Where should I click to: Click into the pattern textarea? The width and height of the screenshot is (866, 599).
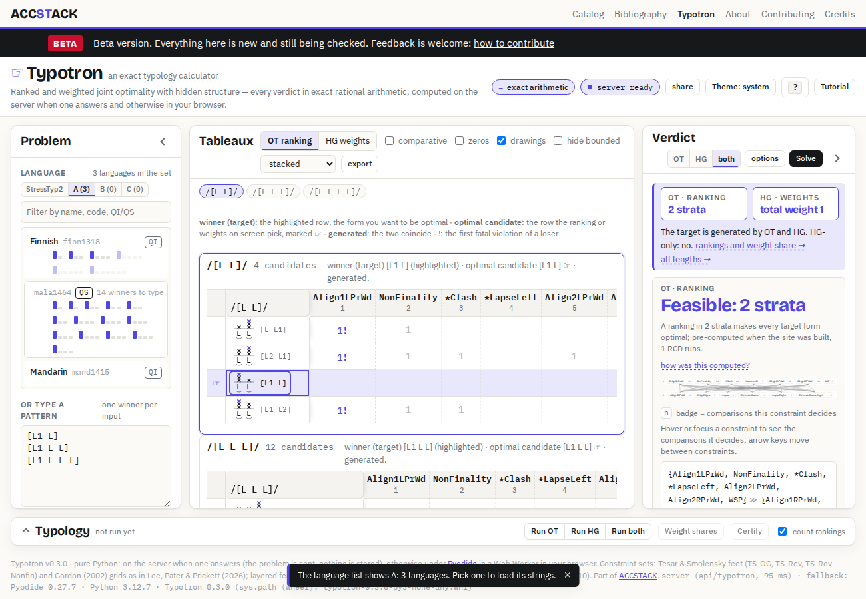coord(96,467)
